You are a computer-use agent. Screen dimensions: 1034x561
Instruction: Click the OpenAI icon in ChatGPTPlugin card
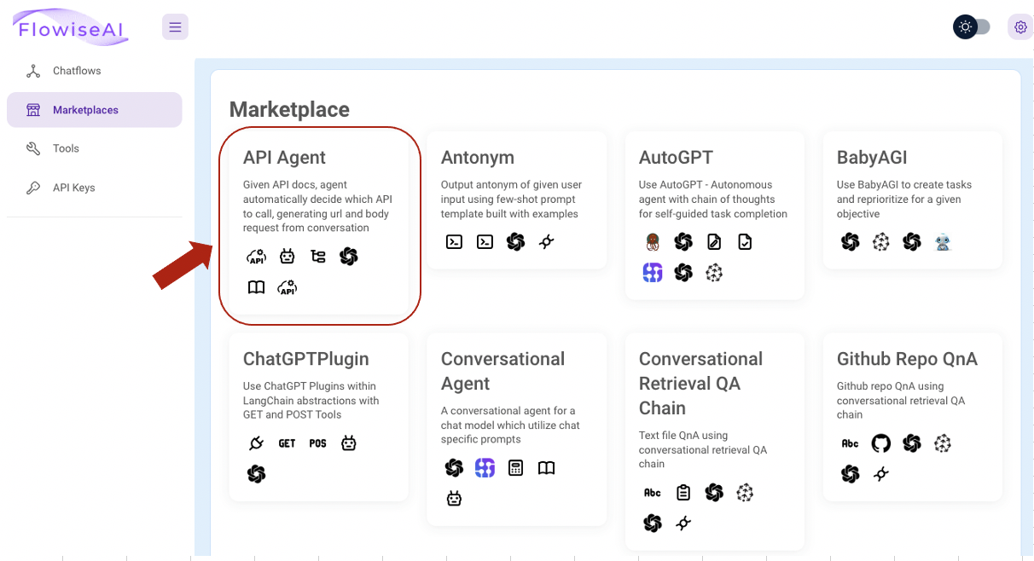coord(257,474)
